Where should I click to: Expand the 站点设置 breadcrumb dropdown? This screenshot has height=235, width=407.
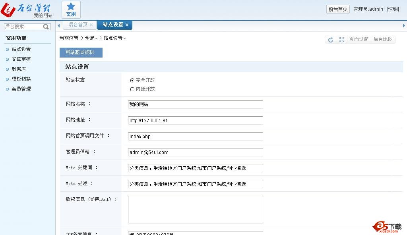tap(124, 39)
